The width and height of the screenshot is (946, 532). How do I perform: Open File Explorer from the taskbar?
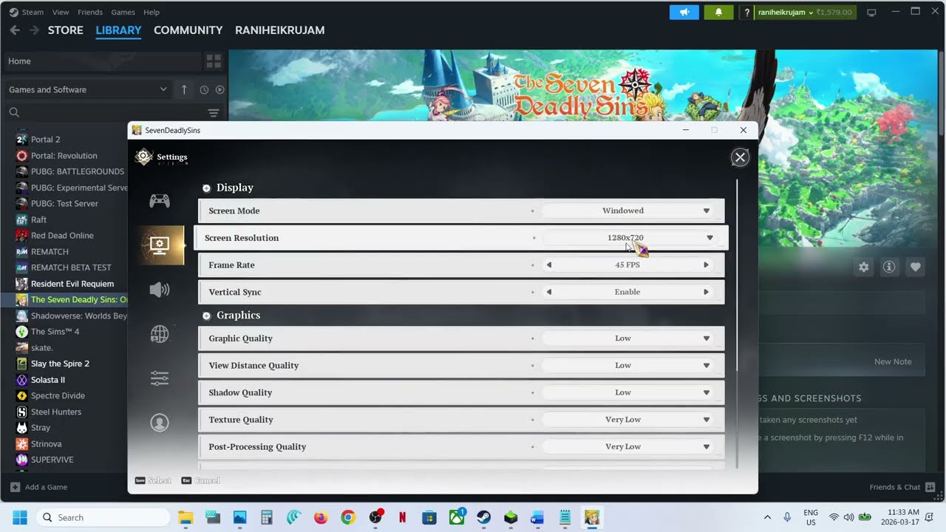coord(185,517)
